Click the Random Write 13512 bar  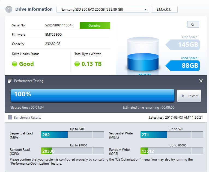tap(172, 151)
